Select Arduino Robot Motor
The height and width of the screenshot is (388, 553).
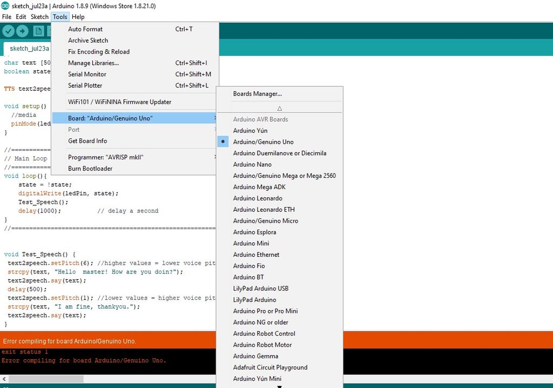(x=280, y=345)
